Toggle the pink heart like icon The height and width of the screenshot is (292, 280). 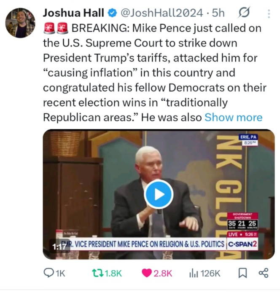pos(147,273)
